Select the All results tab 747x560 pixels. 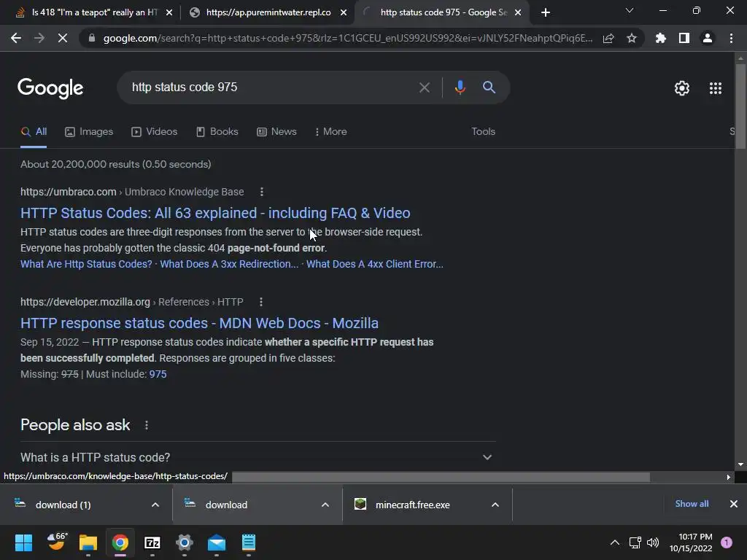click(34, 132)
